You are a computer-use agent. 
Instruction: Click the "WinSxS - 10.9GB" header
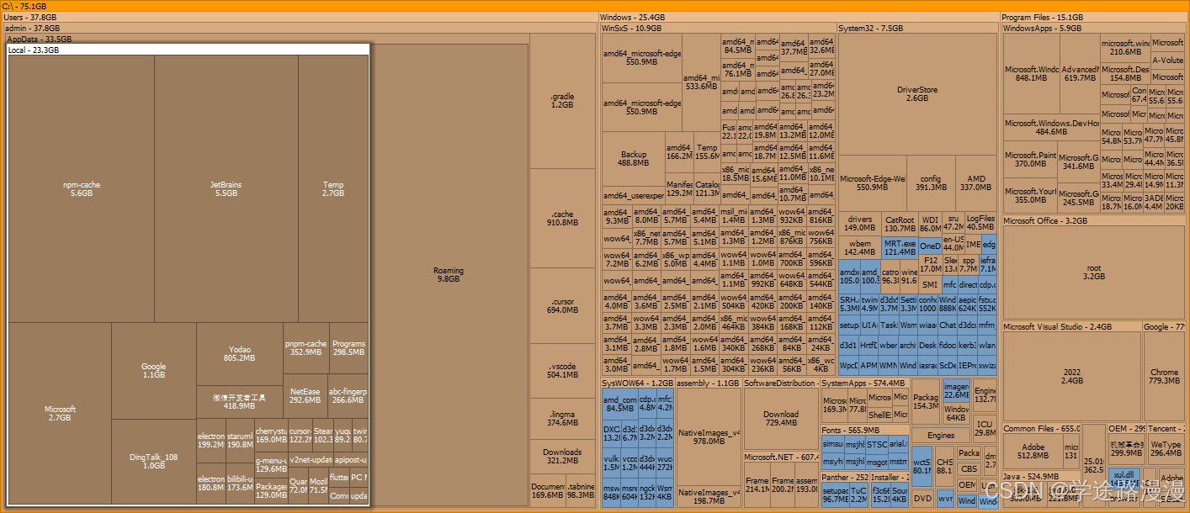[632, 28]
